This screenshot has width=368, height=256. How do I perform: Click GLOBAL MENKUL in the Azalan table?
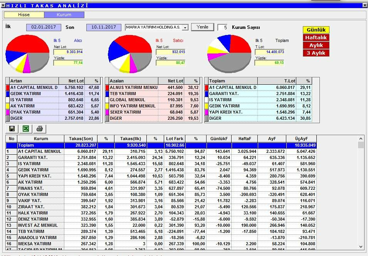(x=128, y=100)
